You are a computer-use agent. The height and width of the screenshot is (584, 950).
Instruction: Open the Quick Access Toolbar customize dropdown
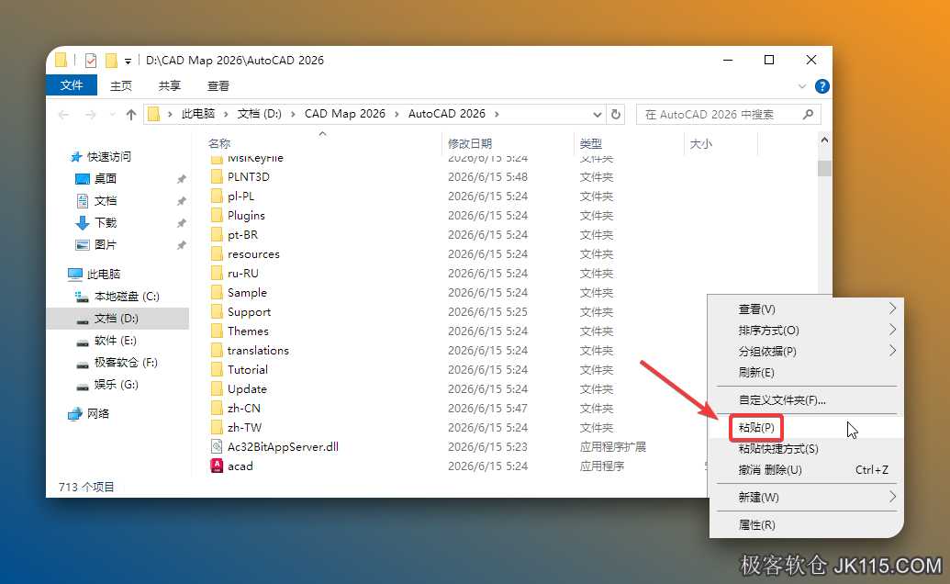pos(128,61)
